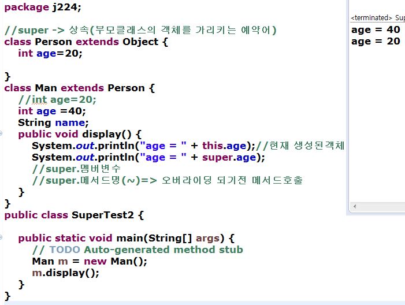Click the "String name;" declaration
The height and width of the screenshot is (305, 405).
(x=53, y=122)
